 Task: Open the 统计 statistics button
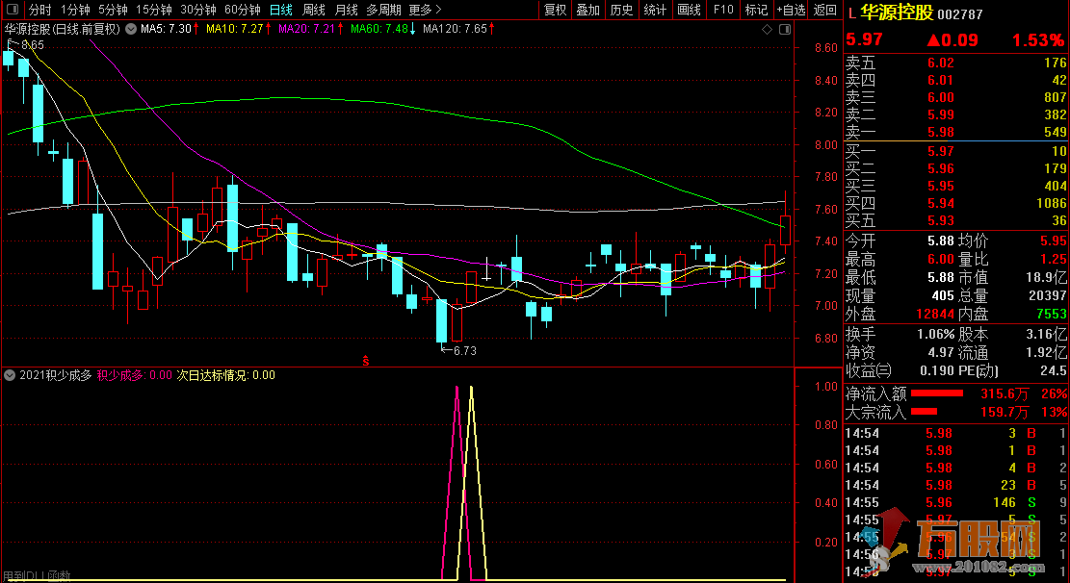(x=655, y=10)
